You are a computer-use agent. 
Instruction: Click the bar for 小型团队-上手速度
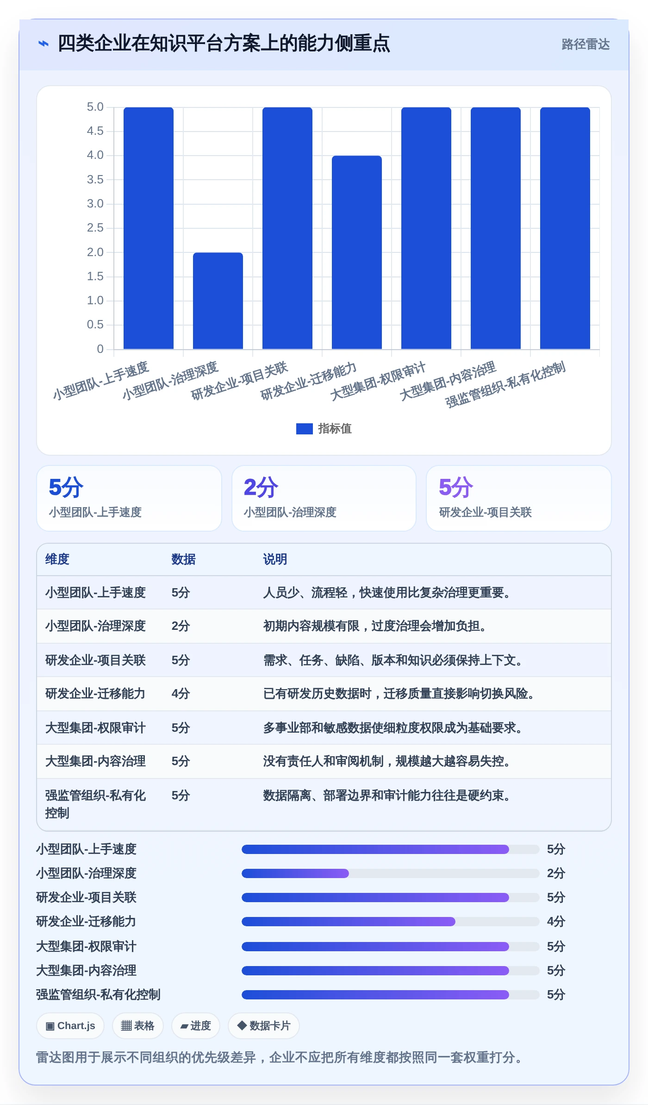coord(149,228)
